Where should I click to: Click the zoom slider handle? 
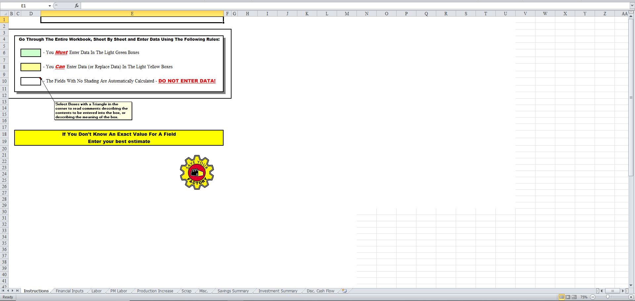[x=608, y=297]
